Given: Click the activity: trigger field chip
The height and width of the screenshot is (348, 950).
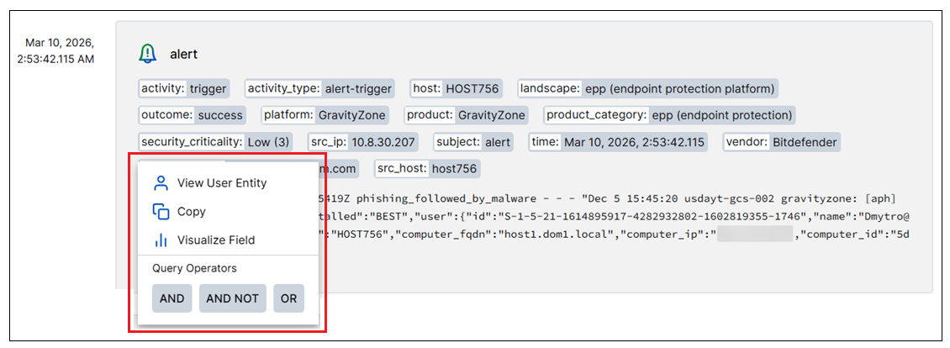Looking at the screenshot, I should [184, 89].
